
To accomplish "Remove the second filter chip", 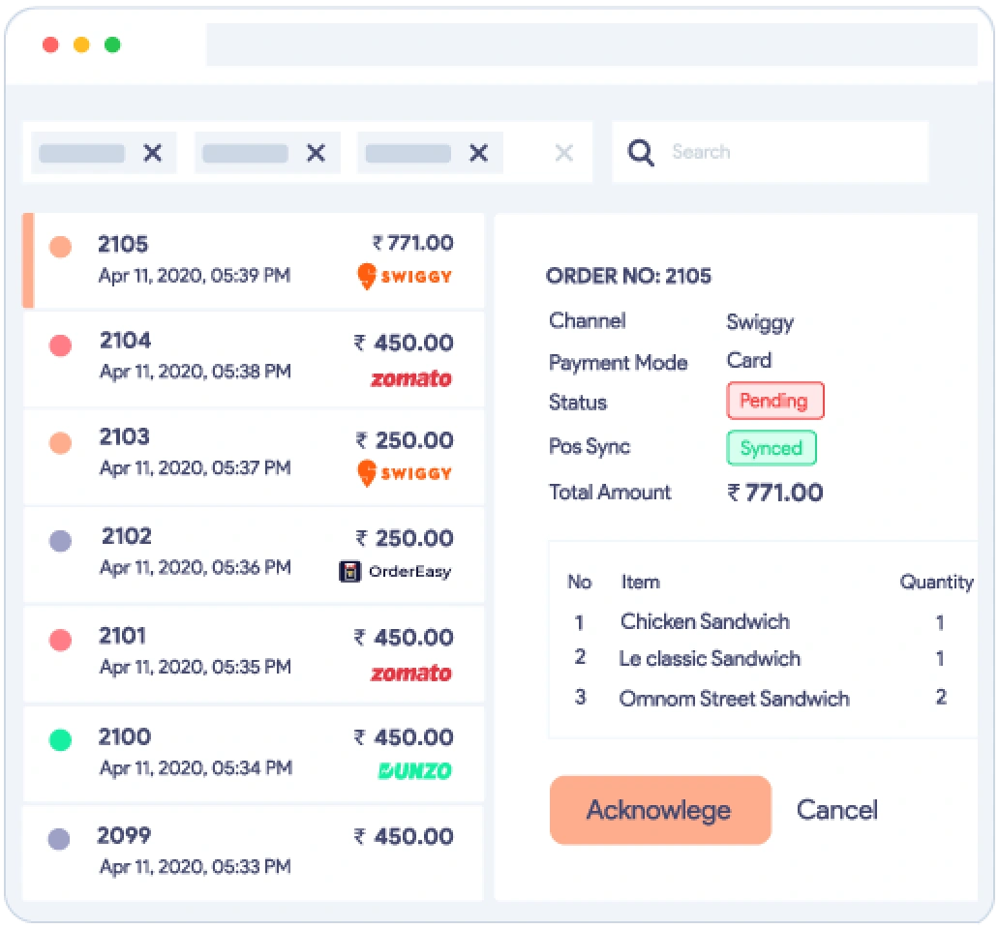I will pos(316,152).
